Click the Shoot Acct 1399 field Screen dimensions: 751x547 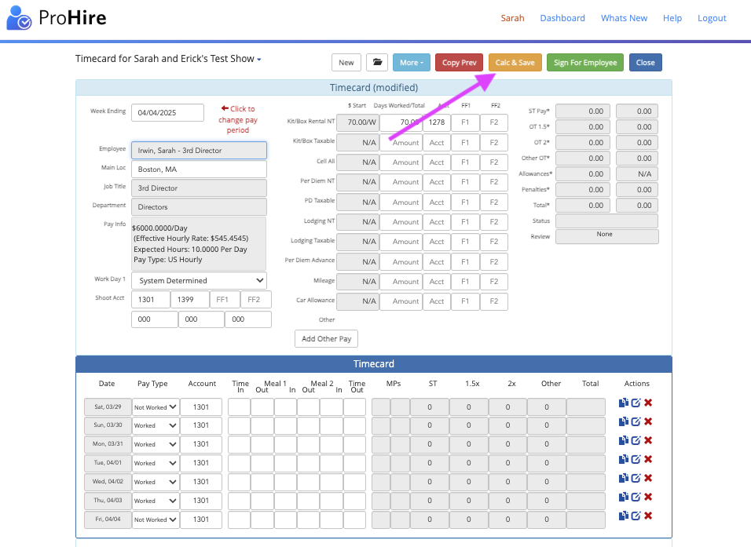(x=190, y=300)
